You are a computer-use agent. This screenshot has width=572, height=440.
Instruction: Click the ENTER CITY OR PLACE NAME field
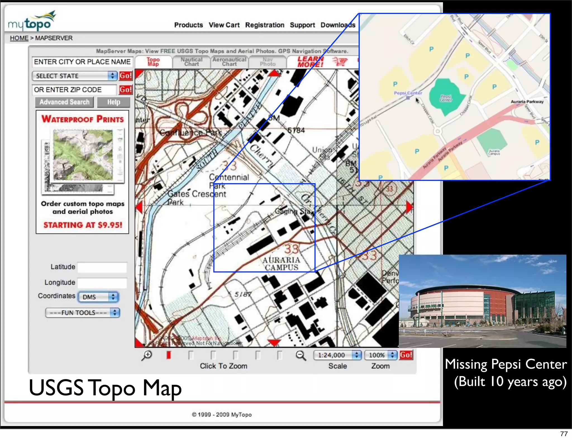point(82,62)
